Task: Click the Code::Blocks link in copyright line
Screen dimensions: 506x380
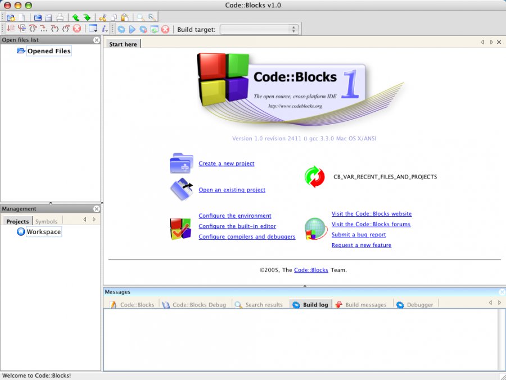Action: tap(311, 270)
